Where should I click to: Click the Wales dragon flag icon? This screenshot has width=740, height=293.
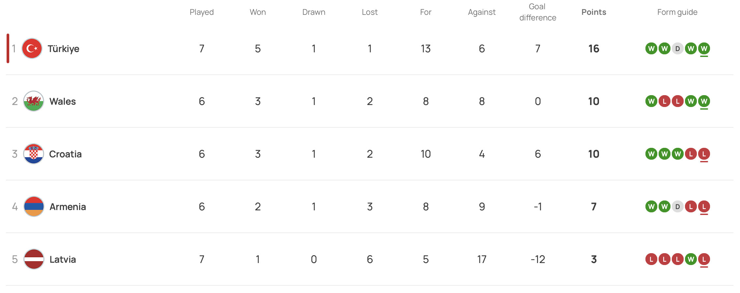[x=34, y=101]
